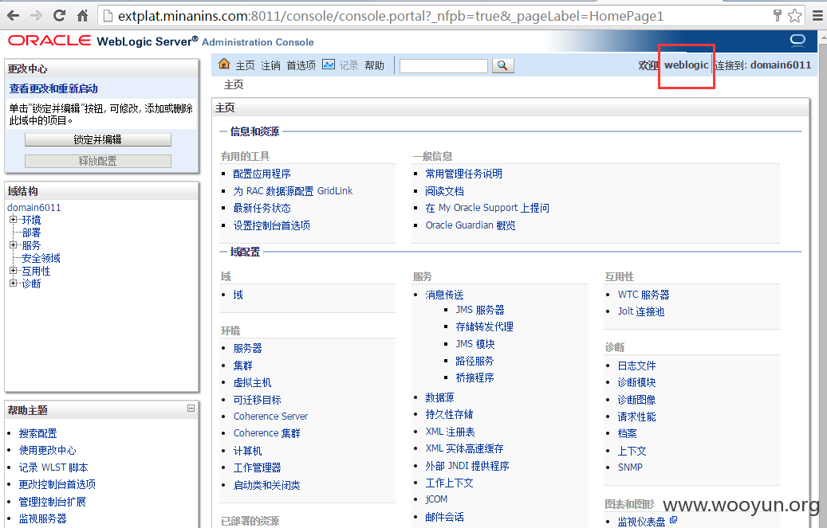This screenshot has height=528, width=827.
Task: Click the Oracle logo
Action: point(49,41)
